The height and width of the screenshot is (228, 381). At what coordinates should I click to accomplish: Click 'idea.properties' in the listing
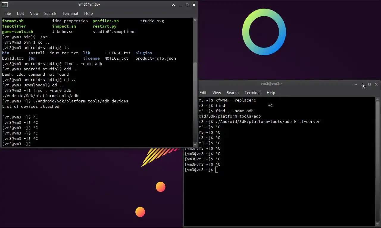(x=70, y=21)
